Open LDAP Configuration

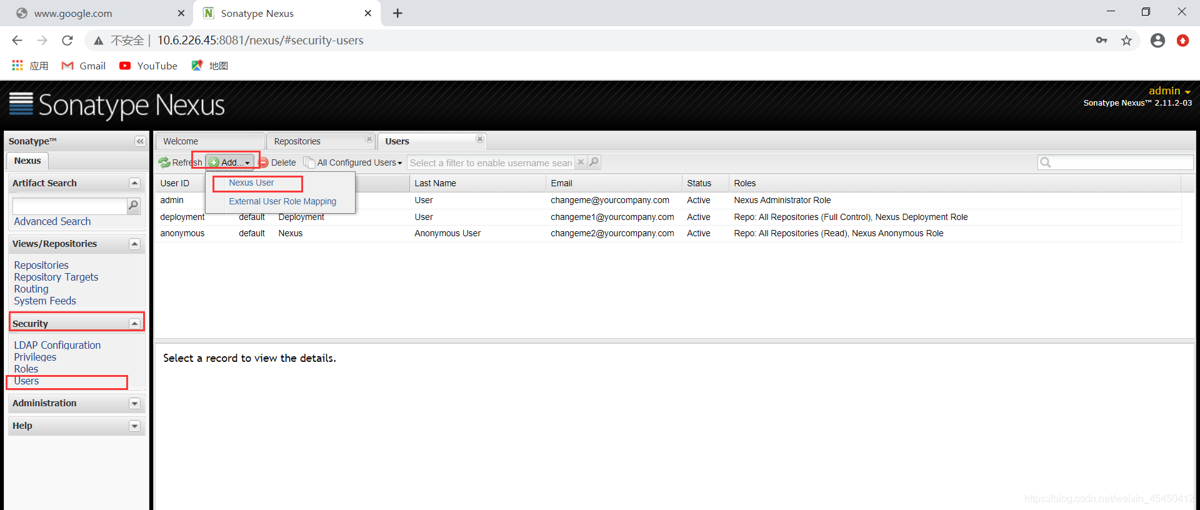tap(57, 345)
